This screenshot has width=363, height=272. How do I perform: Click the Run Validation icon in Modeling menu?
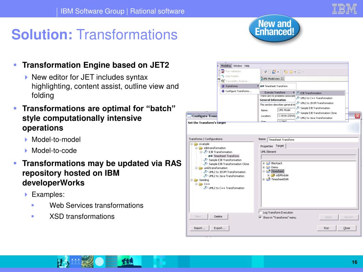223,71
